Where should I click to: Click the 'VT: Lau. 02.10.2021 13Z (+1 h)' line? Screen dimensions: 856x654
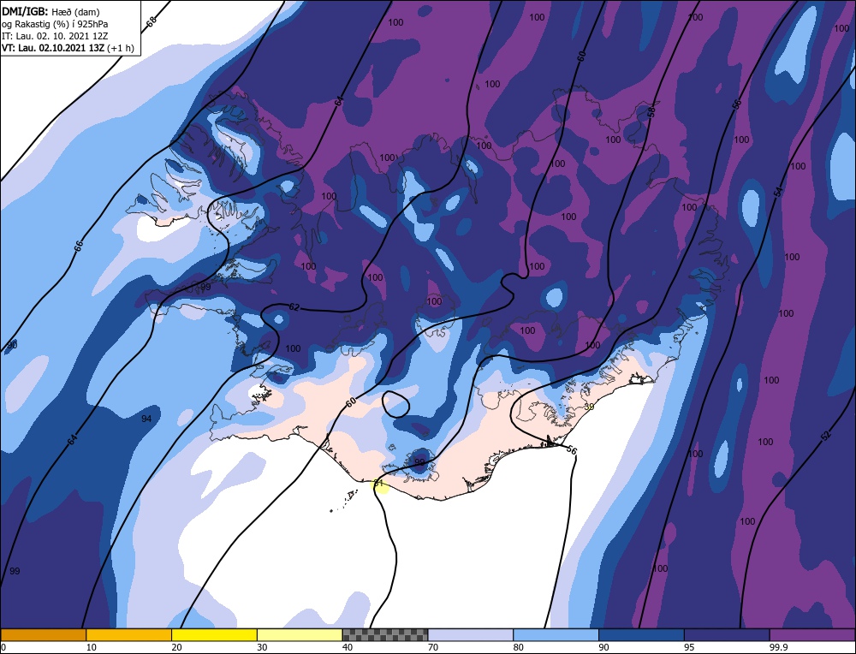(x=68, y=47)
